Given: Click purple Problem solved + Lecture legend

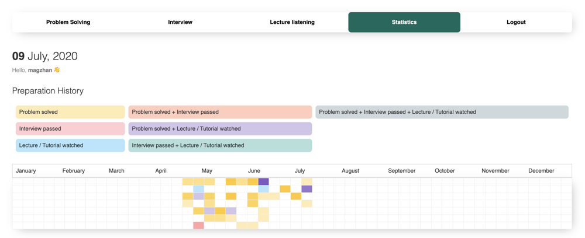Looking at the screenshot, I should click(x=220, y=128).
